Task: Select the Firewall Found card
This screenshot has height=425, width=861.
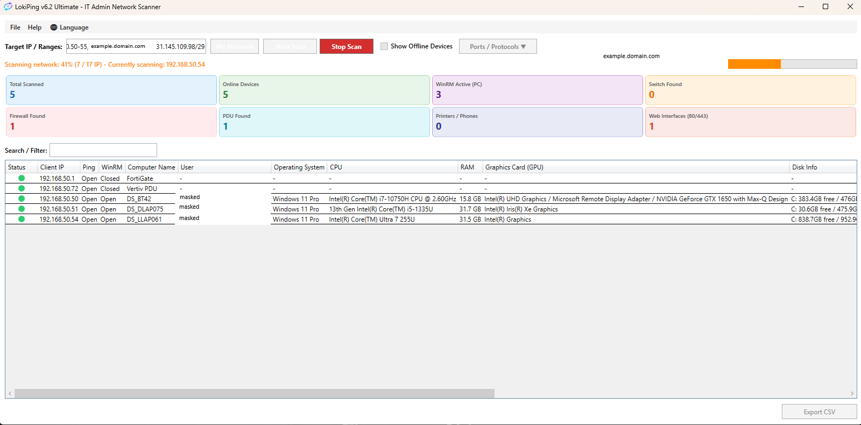Action: click(111, 122)
